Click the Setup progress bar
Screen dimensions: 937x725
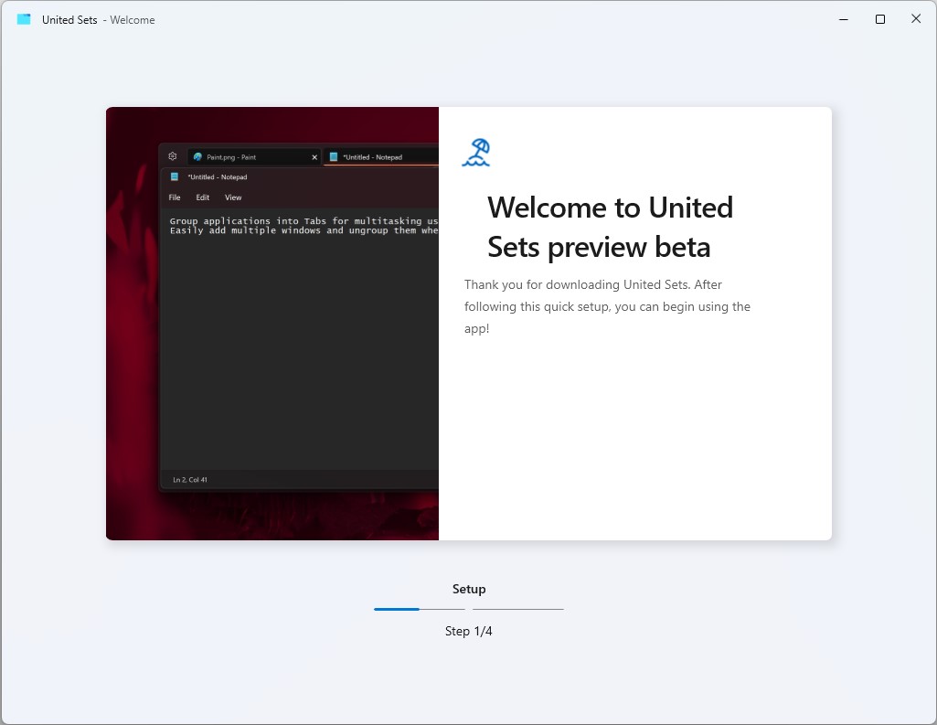pyautogui.click(x=468, y=609)
